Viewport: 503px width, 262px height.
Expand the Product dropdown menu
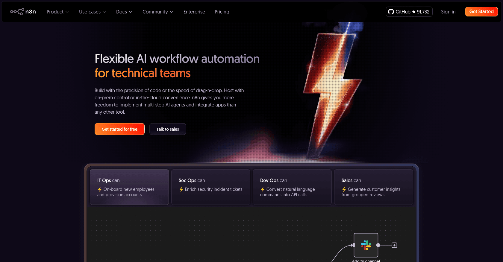[57, 12]
